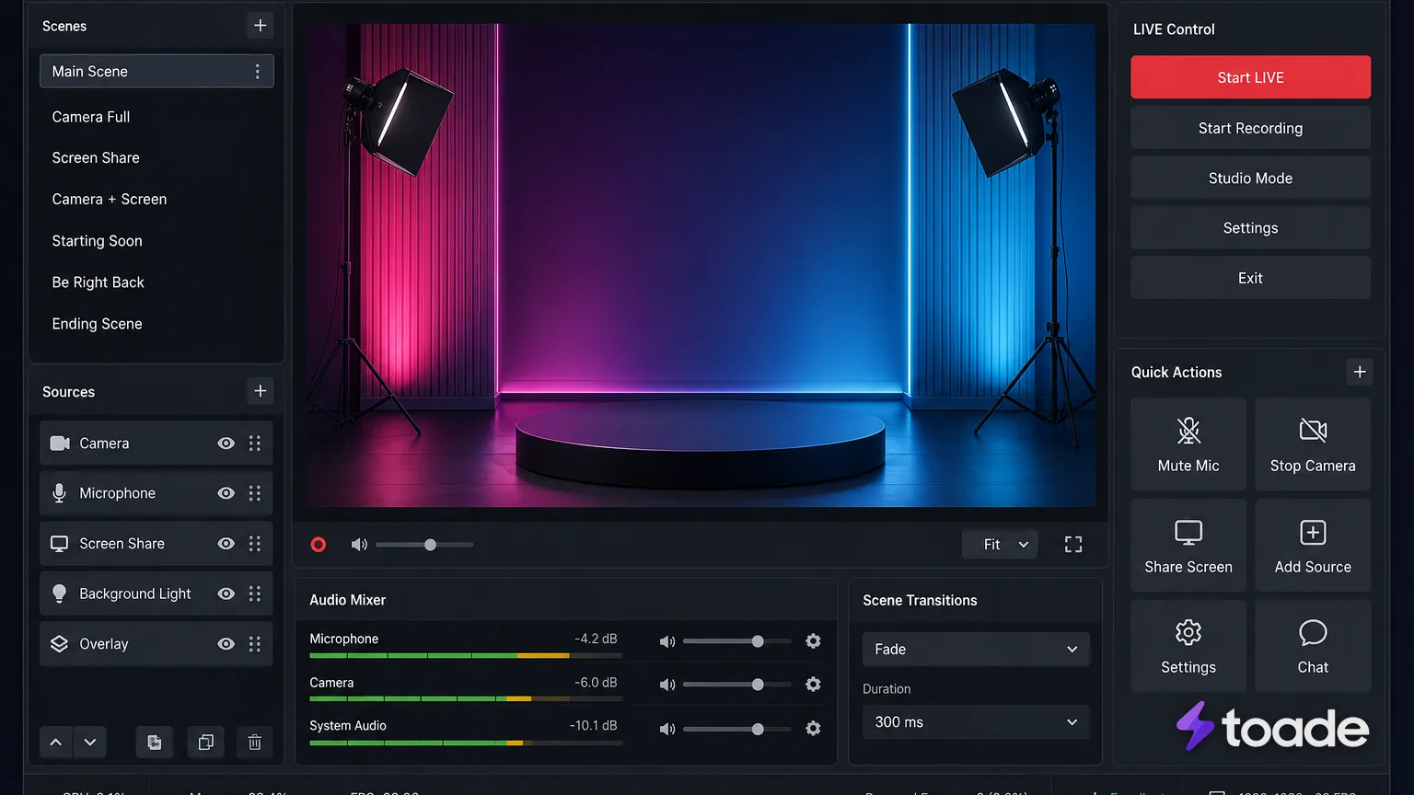Grab the Background Light drag handle

click(255, 593)
